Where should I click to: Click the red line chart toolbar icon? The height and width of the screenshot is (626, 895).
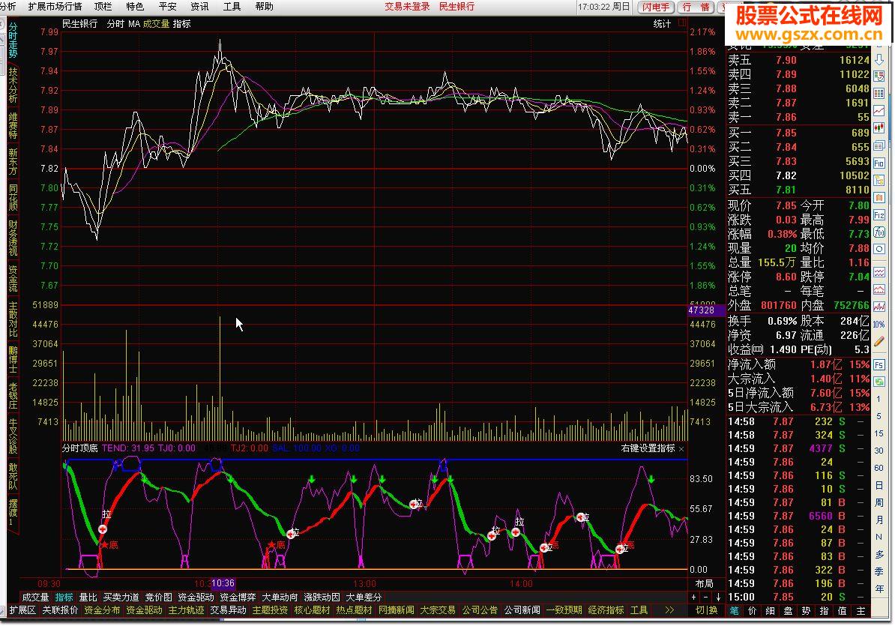click(x=879, y=111)
